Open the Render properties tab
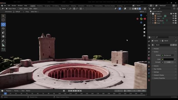178x100 pixels. click(149, 45)
